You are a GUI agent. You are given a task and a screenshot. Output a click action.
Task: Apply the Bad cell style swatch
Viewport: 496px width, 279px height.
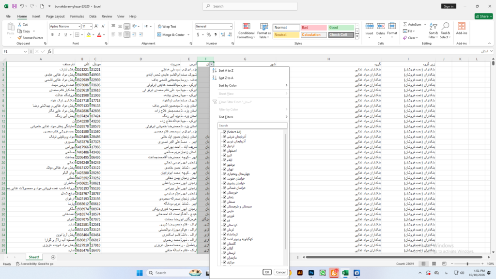(313, 28)
